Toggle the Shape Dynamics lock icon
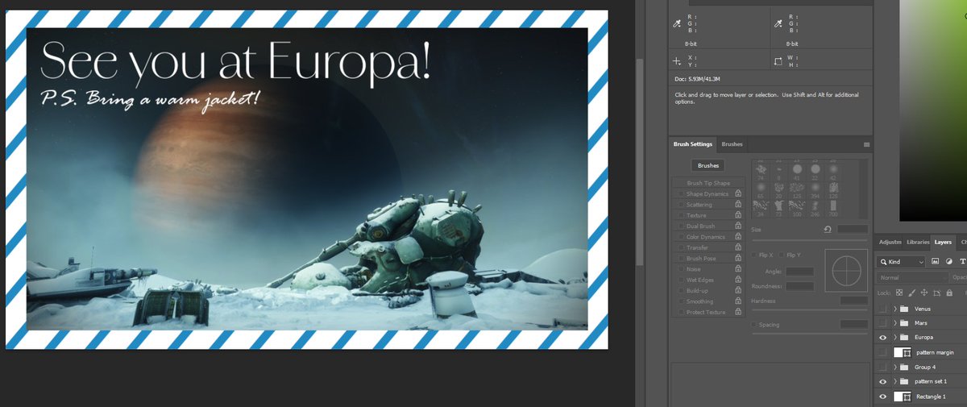Viewport: 967px width, 407px height. [x=738, y=193]
